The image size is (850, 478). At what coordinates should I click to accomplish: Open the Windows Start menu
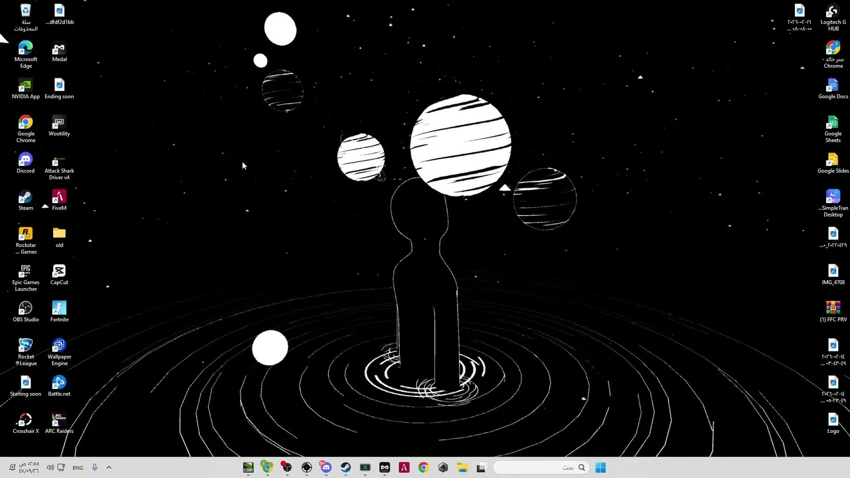[600, 467]
